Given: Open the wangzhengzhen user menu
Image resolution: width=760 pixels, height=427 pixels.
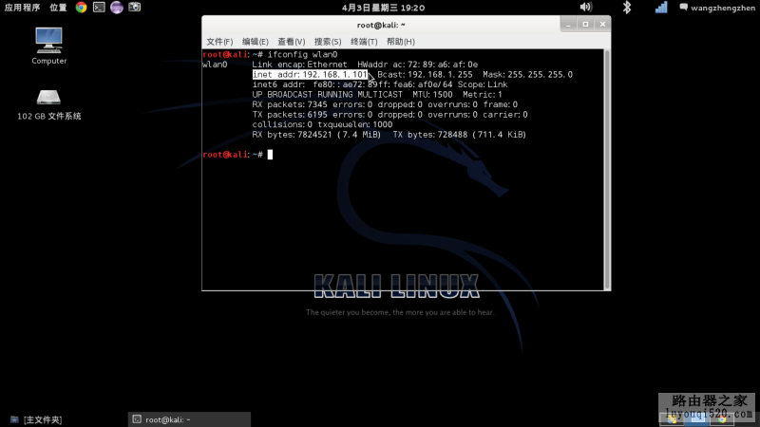Looking at the screenshot, I should point(717,8).
